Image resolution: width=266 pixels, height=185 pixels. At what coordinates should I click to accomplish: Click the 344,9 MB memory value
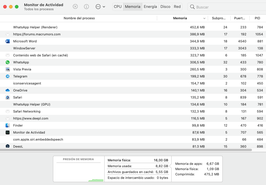point(197,41)
